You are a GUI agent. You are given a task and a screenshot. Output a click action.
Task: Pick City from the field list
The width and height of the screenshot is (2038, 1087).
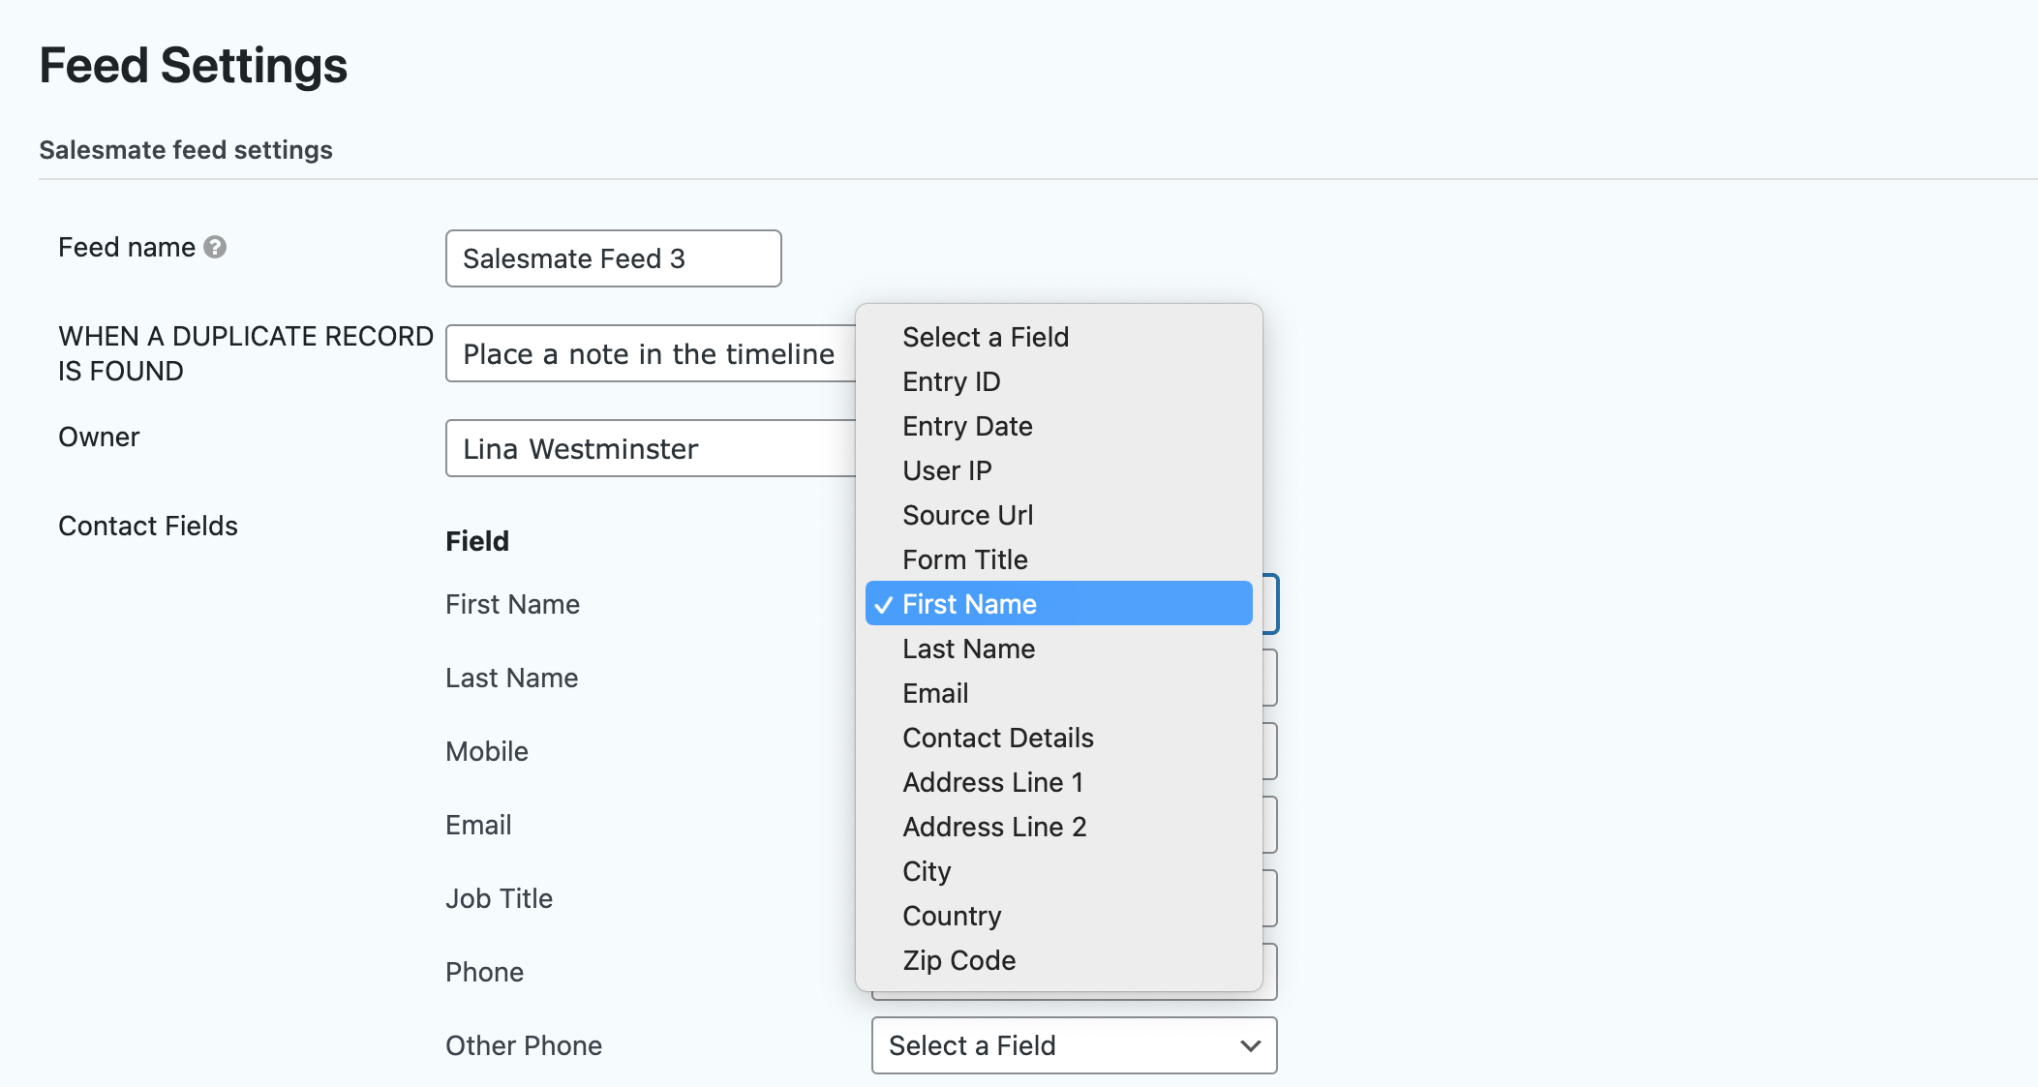[1058, 871]
